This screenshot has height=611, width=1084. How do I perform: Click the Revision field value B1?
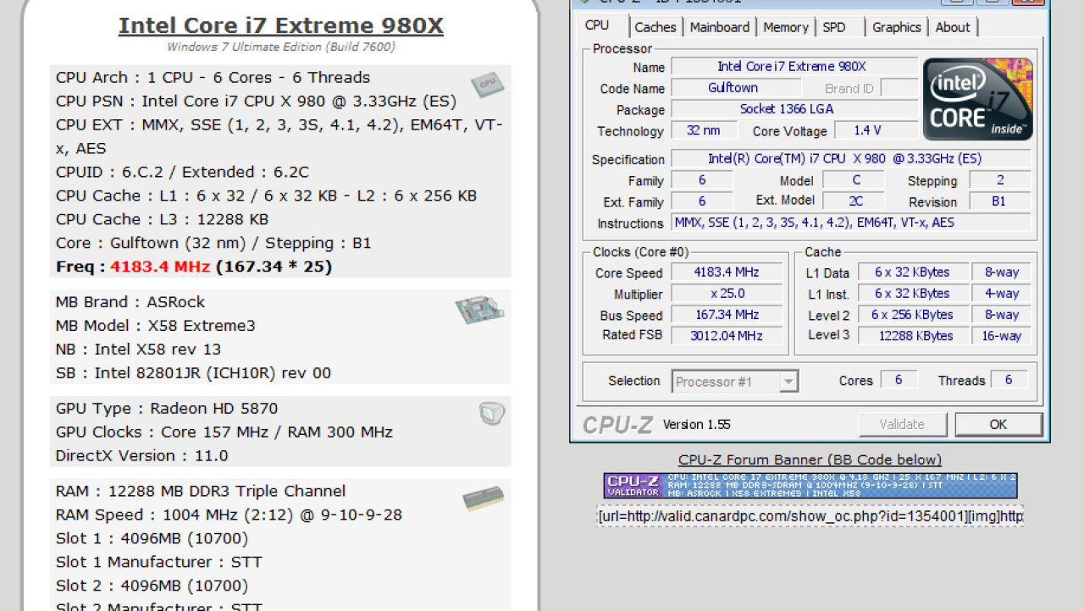[1000, 201]
